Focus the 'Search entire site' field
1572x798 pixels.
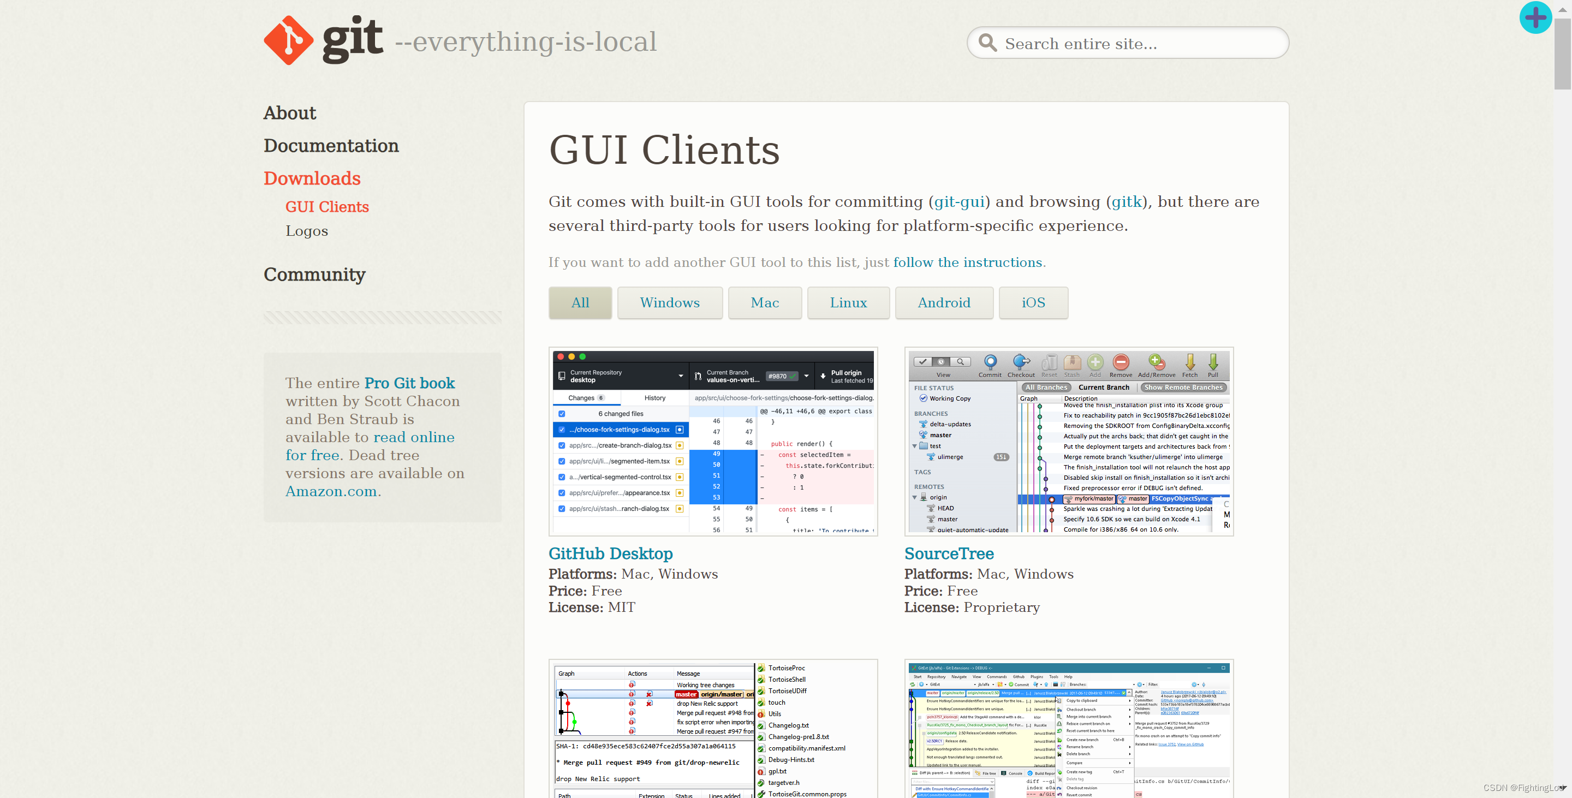click(x=1128, y=43)
